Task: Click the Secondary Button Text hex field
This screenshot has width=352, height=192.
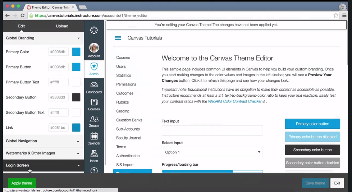Action: click(x=58, y=113)
